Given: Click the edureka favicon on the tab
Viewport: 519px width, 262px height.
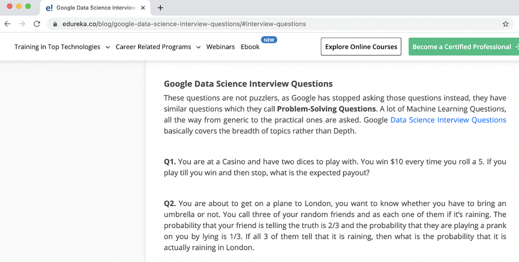Looking at the screenshot, I should [49, 8].
